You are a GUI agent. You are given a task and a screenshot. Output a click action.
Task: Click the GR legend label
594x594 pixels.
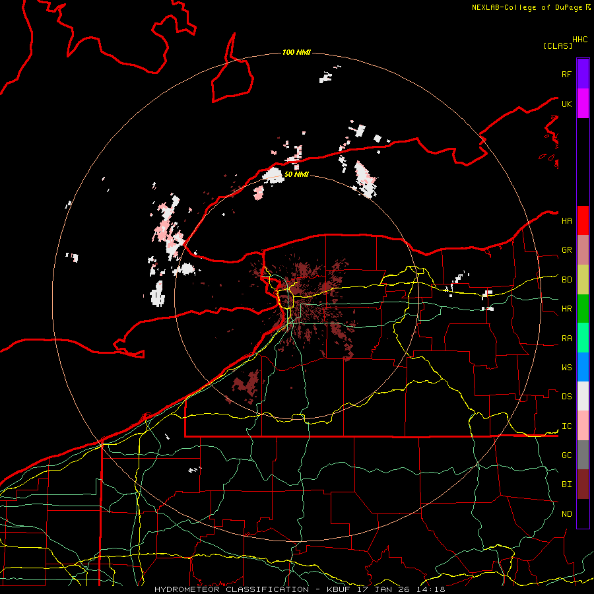[x=567, y=250]
